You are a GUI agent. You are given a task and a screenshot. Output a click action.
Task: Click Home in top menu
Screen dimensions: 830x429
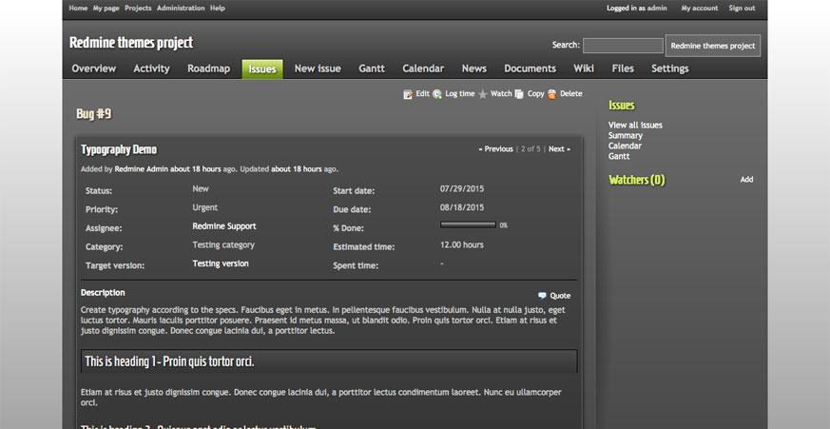[x=78, y=9]
